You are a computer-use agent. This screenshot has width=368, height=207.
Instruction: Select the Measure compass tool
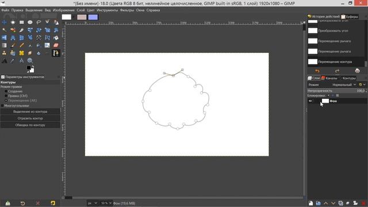(21, 61)
